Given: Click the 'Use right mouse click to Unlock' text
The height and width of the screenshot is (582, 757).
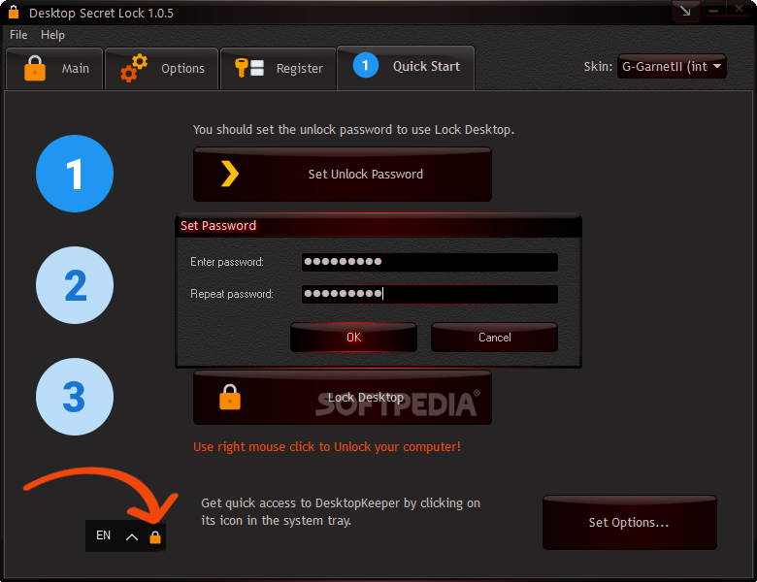Looking at the screenshot, I should coord(327,447).
